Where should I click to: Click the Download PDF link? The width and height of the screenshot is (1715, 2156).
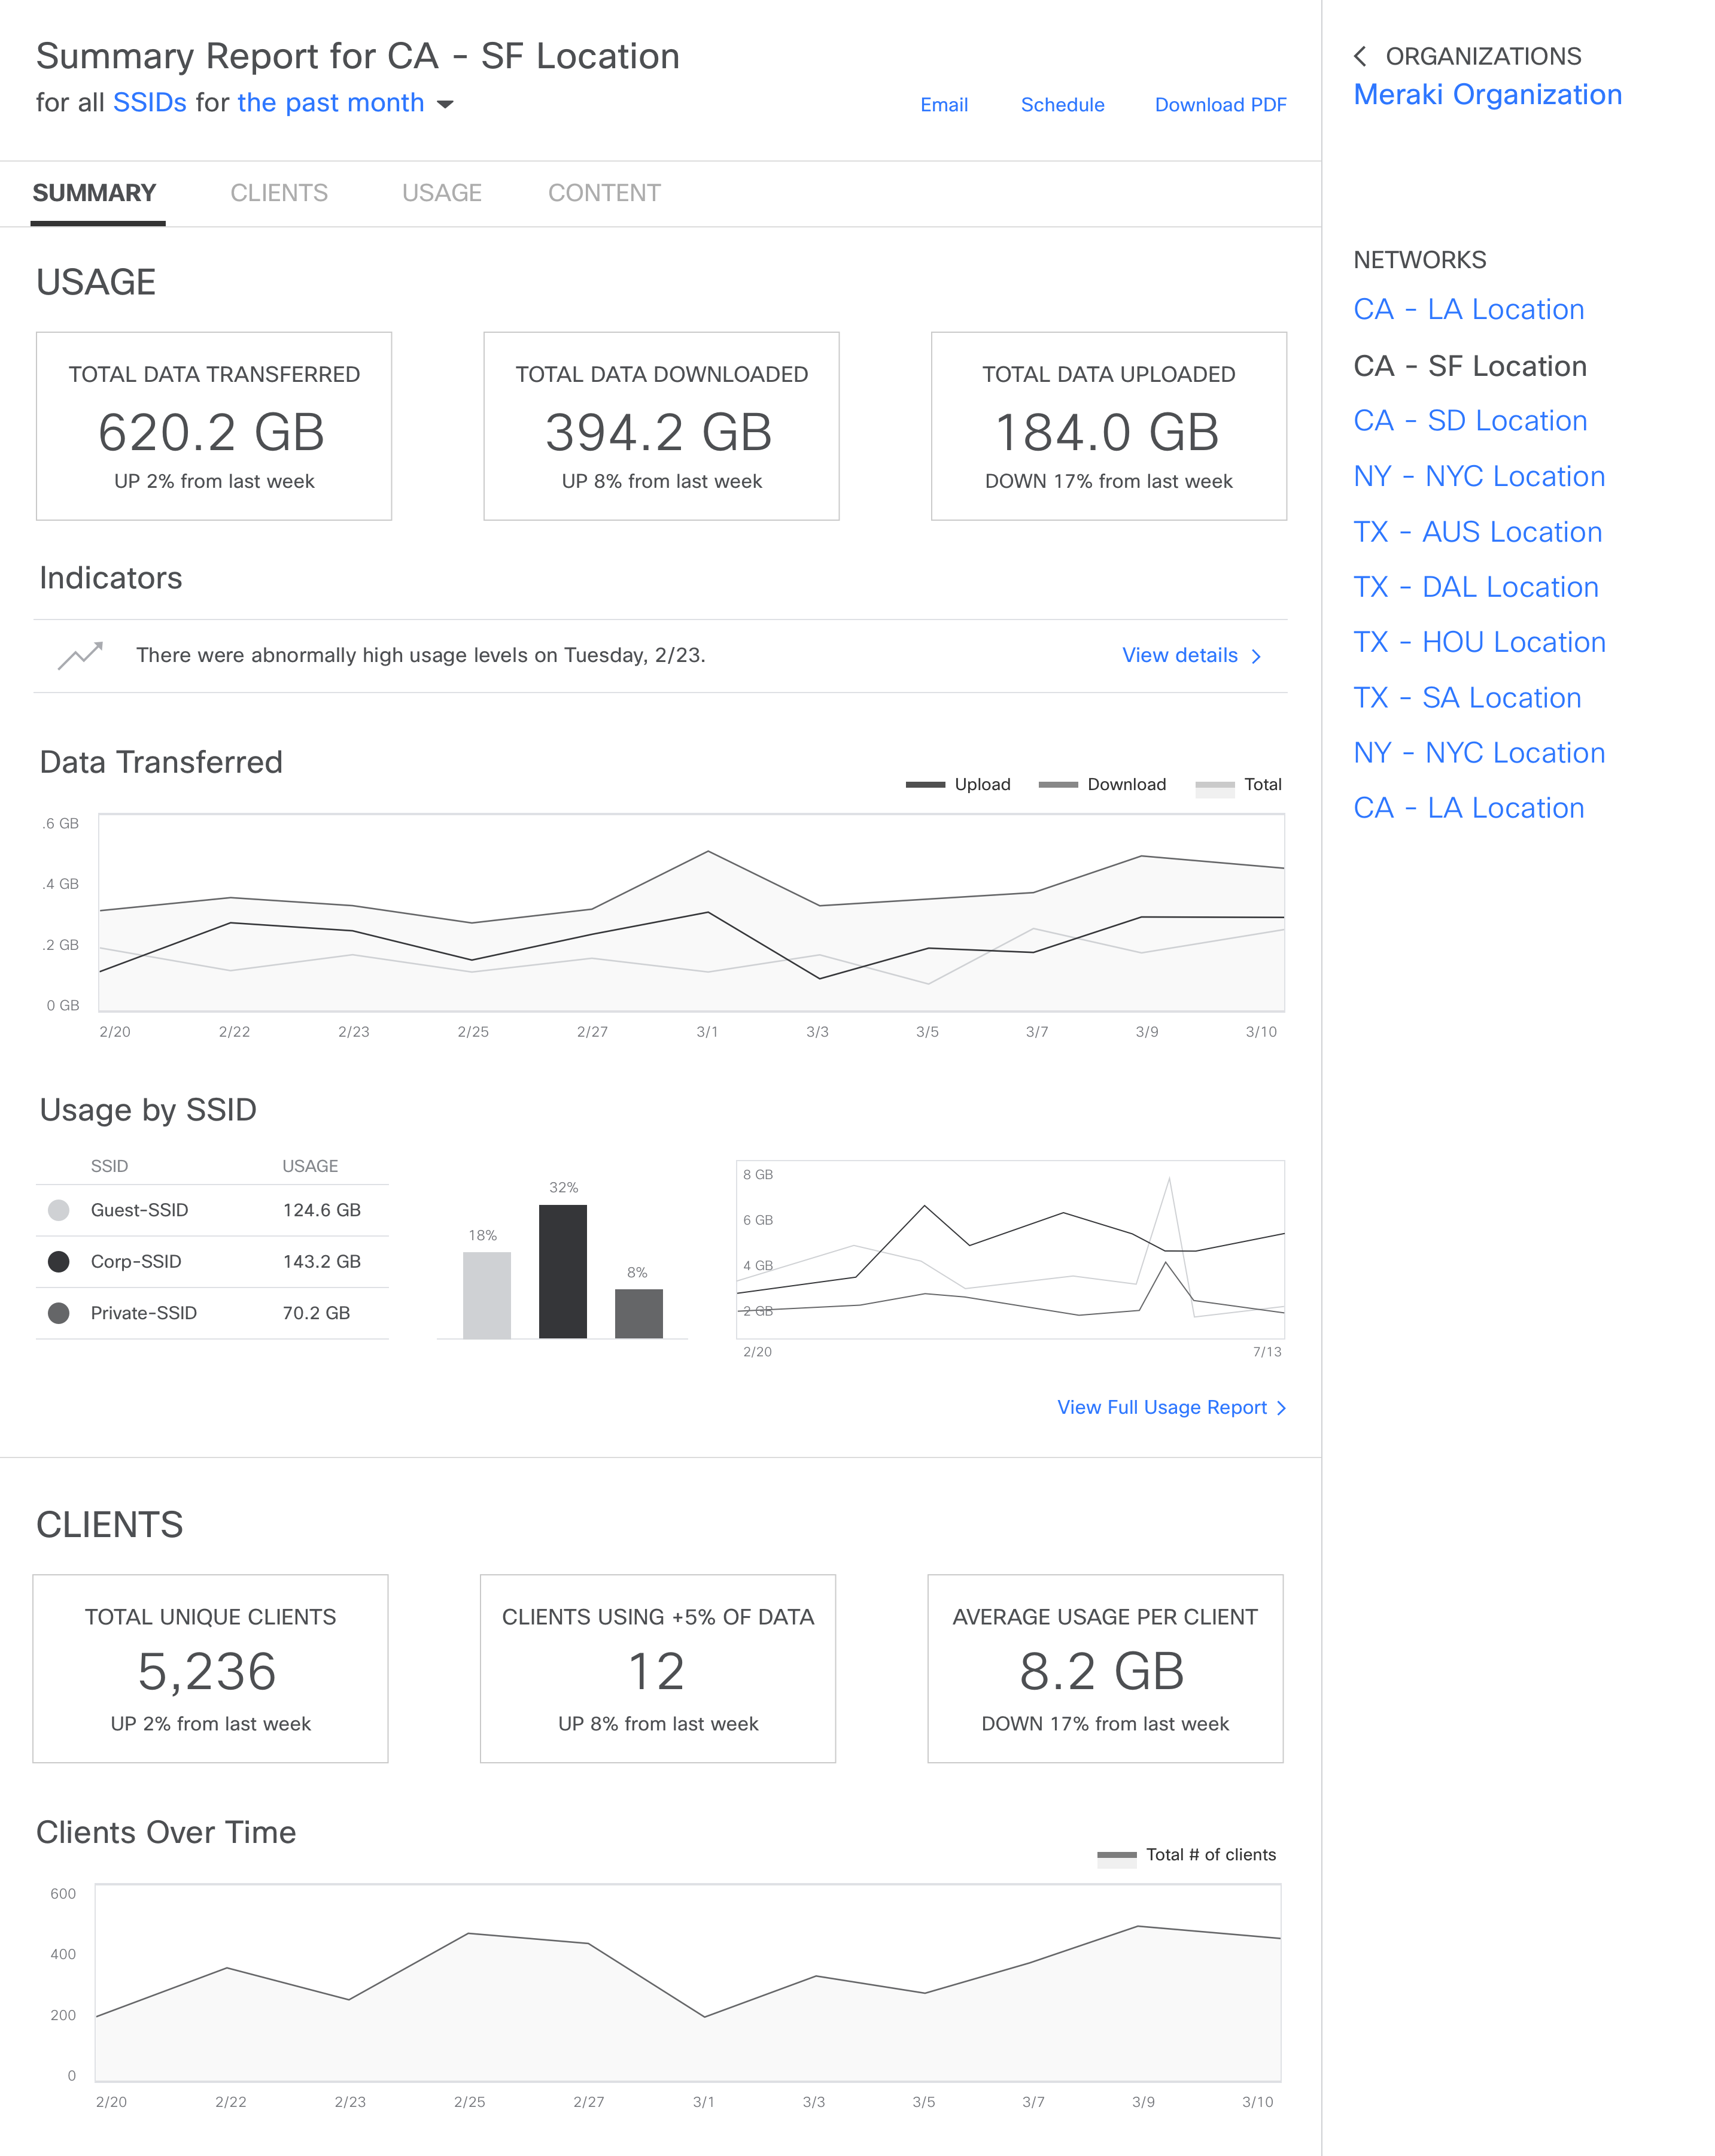[x=1220, y=105]
